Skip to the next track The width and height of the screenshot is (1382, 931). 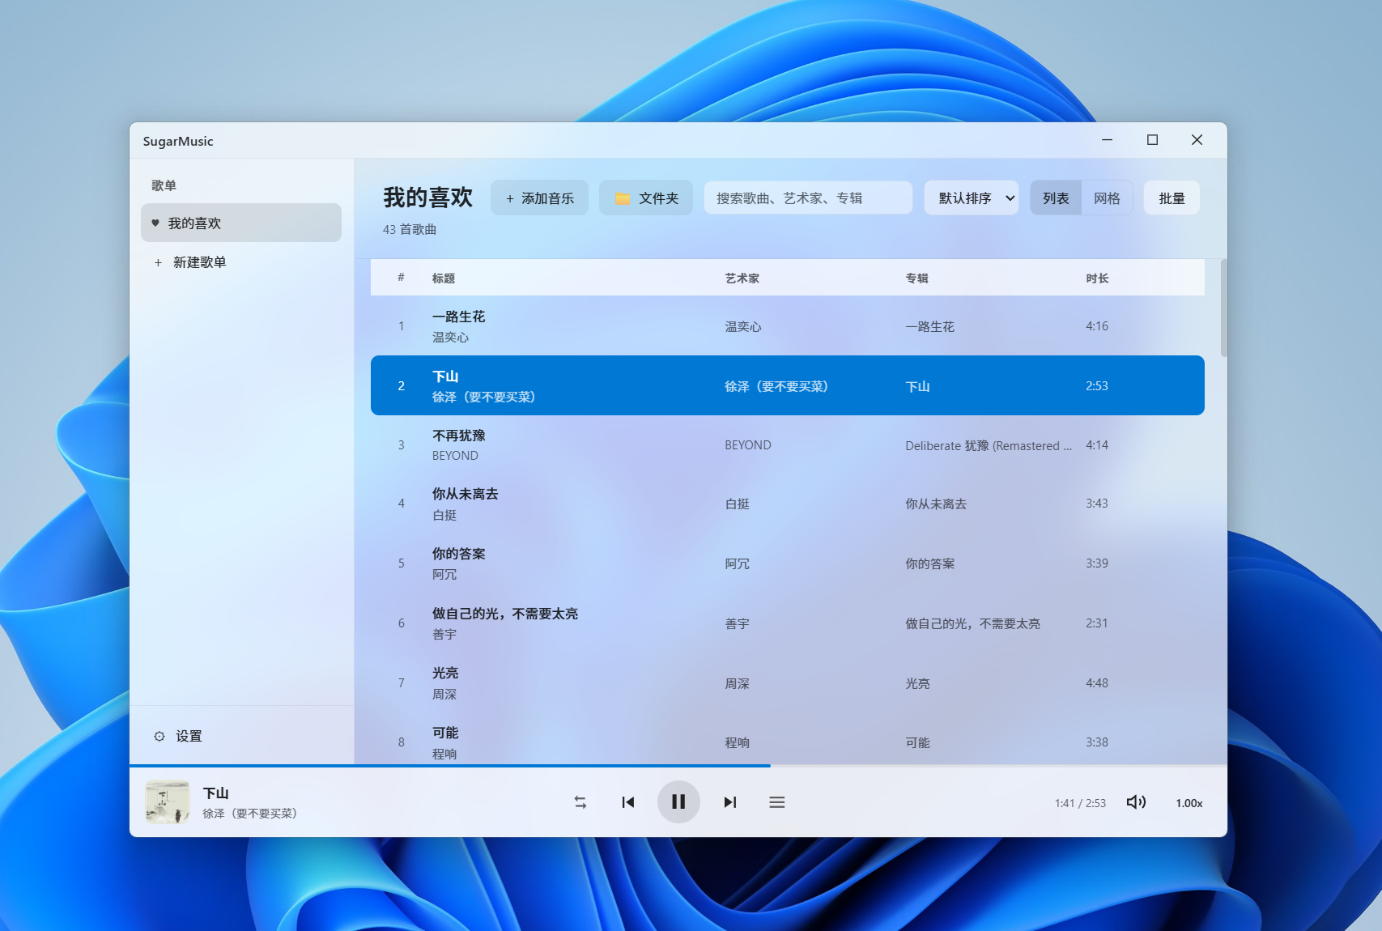pos(729,802)
